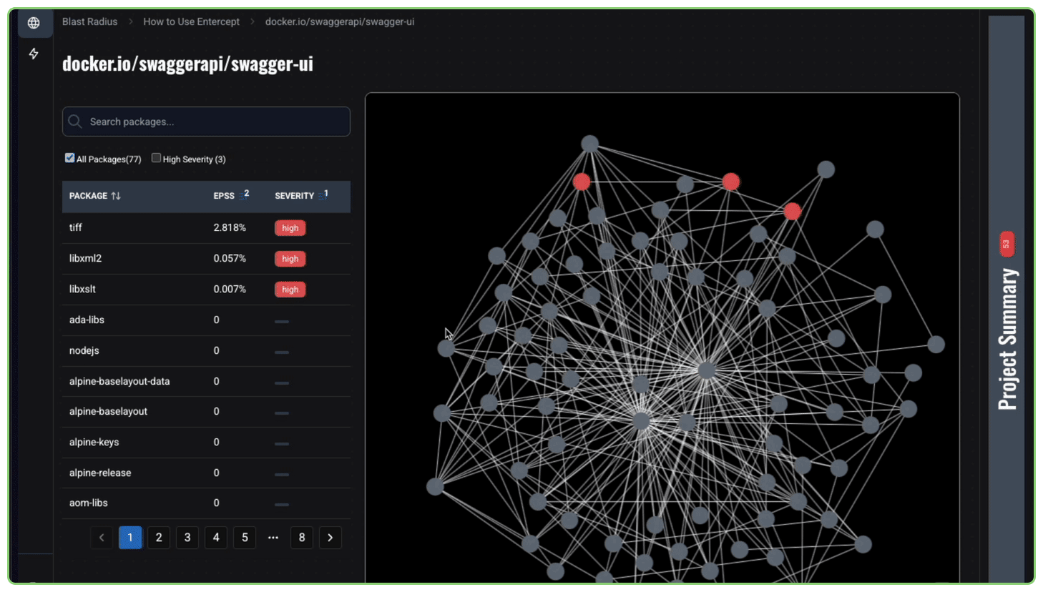The image size is (1043, 592).
Task: Toggle the All Packages(77) checkbox
Action: point(69,158)
